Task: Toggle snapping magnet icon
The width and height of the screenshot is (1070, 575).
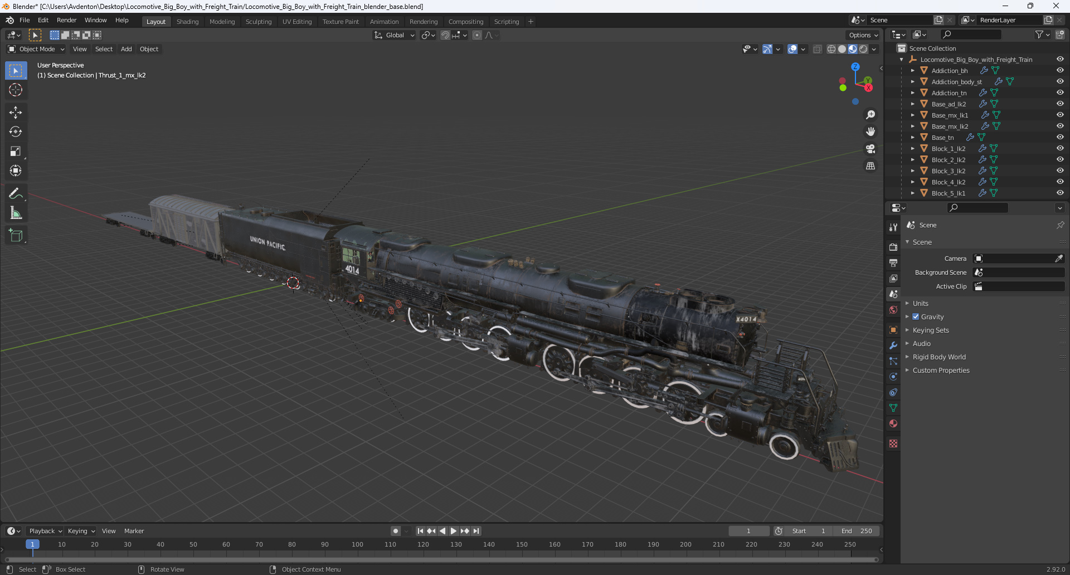Action: click(445, 35)
